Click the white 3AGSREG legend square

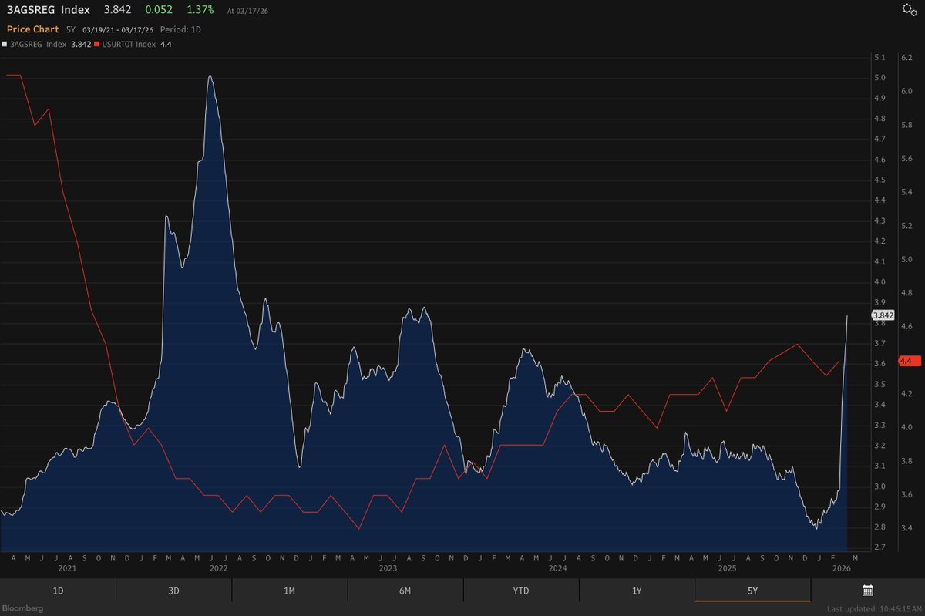pyautogui.click(x=4, y=44)
